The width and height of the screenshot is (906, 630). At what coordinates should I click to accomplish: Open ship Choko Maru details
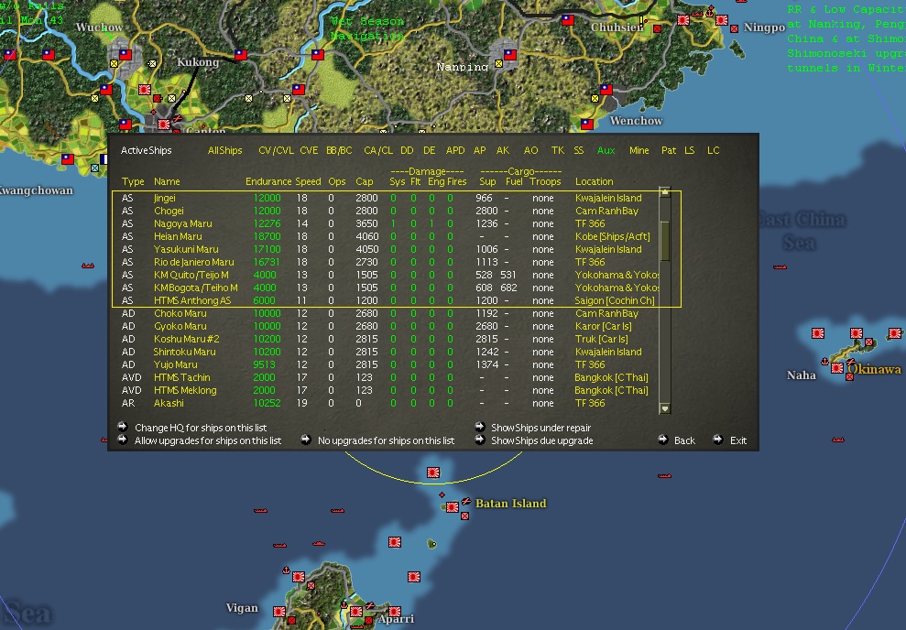(180, 313)
